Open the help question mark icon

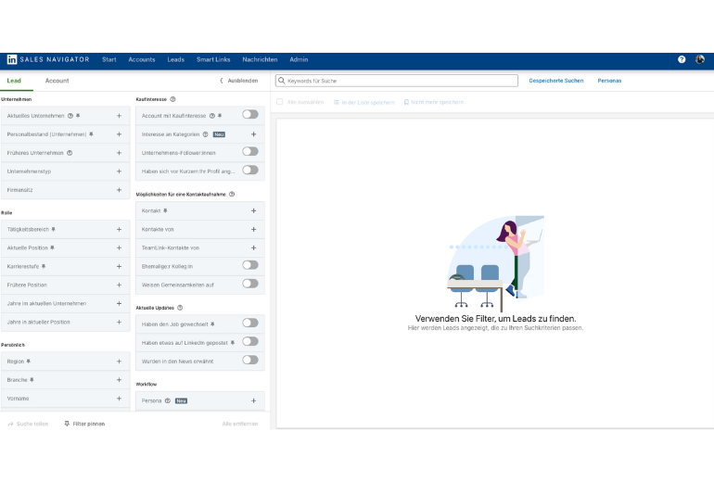(x=682, y=59)
